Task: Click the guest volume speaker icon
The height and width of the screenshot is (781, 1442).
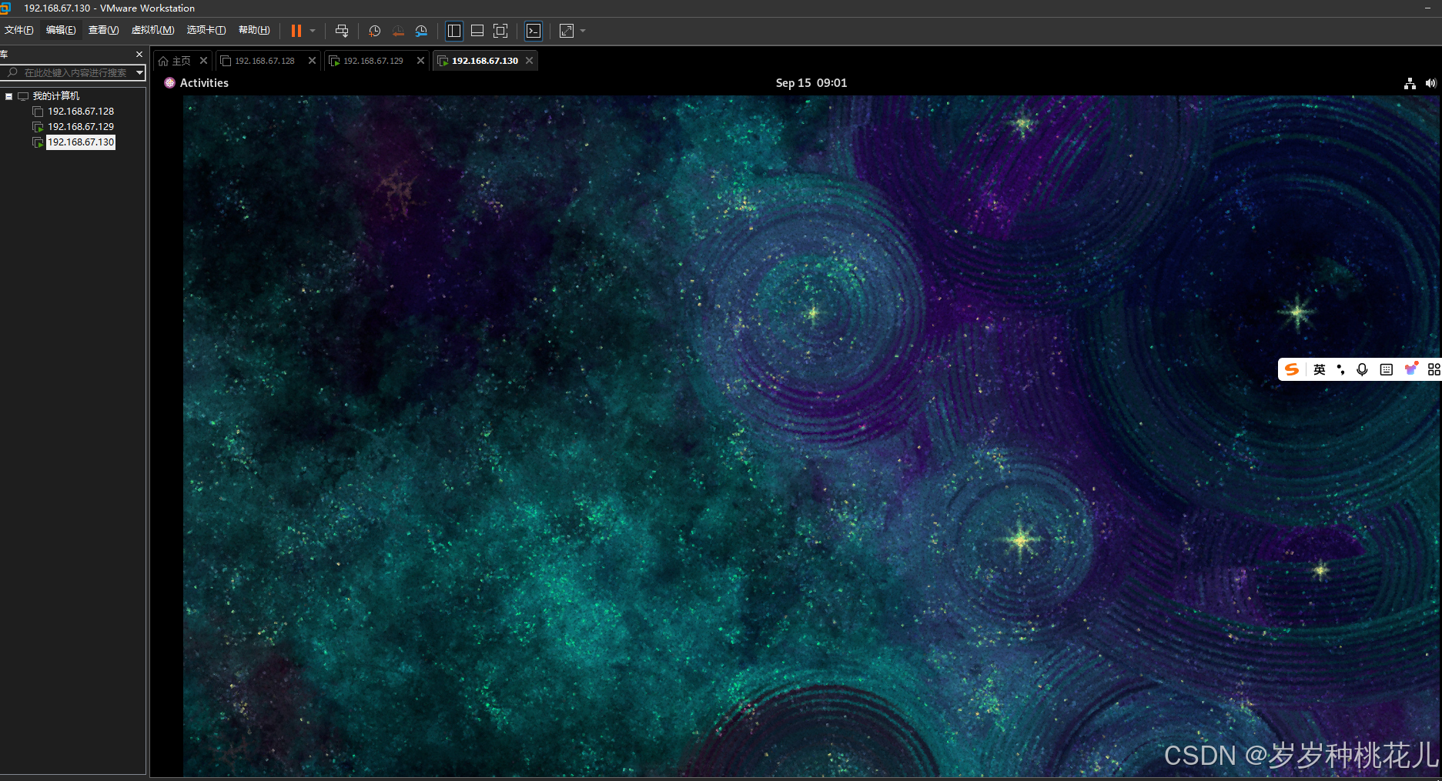Action: (x=1430, y=83)
